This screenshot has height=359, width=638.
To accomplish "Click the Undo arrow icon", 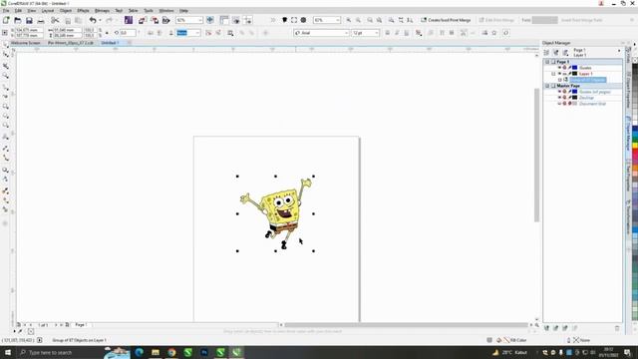I will (x=93, y=20).
